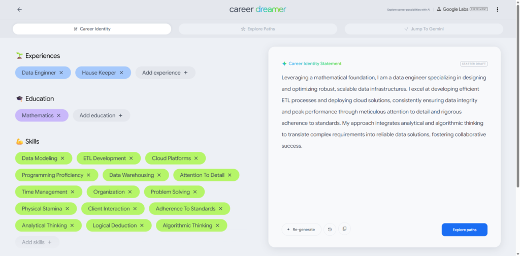Click the career dreamer logo
The width and height of the screenshot is (520, 256).
(257, 9)
